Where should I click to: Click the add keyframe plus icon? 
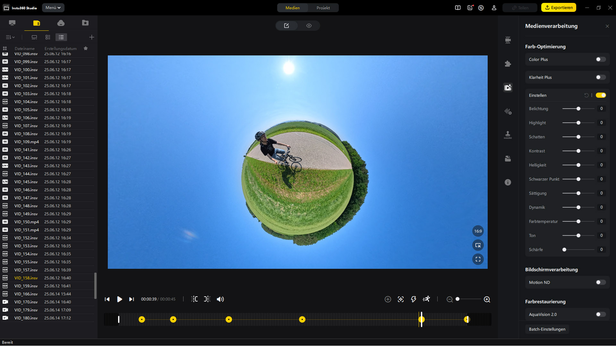(x=388, y=299)
